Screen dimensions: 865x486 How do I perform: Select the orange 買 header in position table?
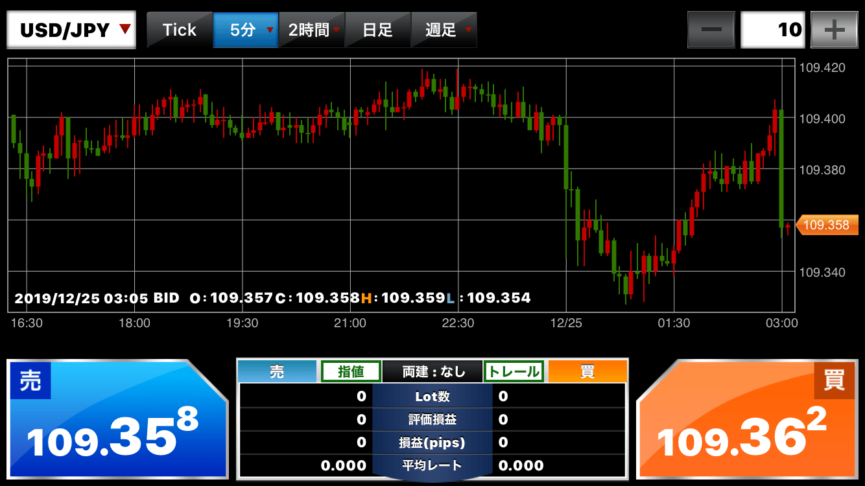tap(587, 371)
